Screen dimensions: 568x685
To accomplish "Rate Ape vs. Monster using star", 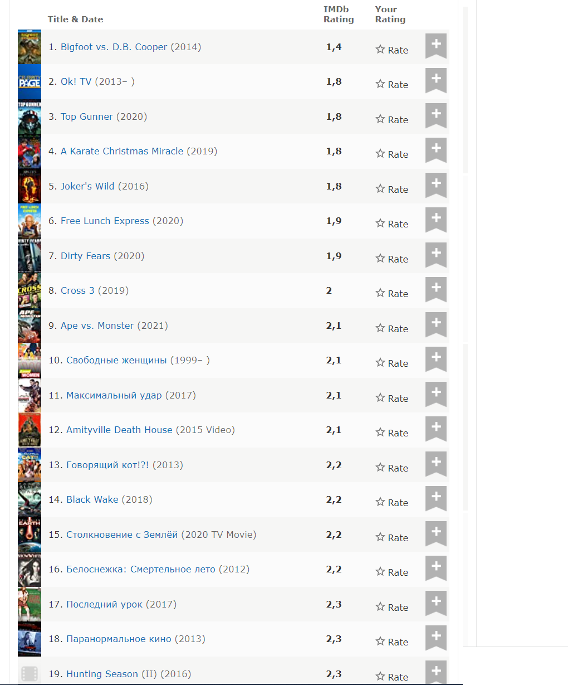I will (380, 328).
